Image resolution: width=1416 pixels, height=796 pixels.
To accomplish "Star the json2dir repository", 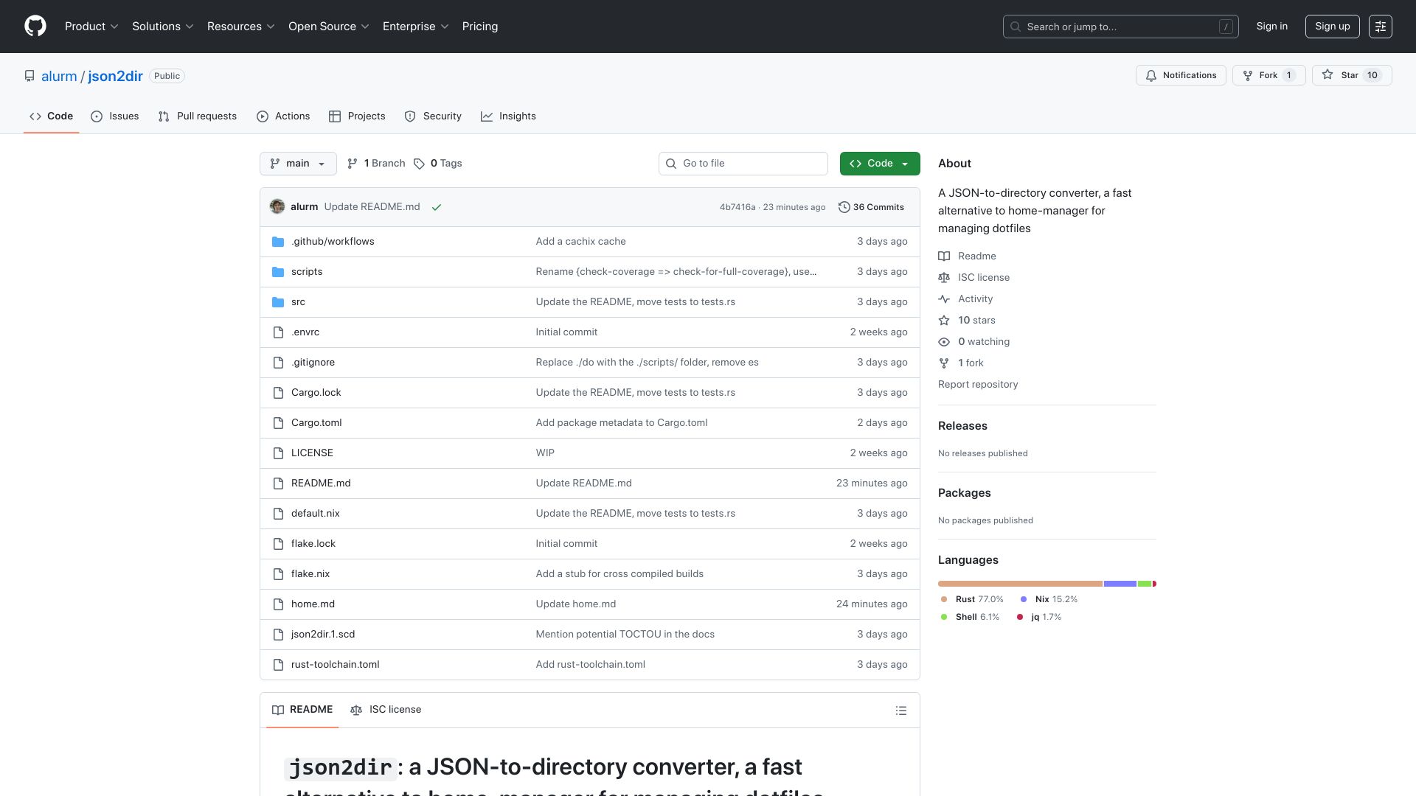I will point(1352,75).
